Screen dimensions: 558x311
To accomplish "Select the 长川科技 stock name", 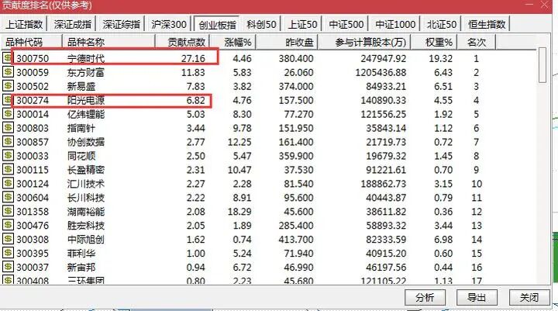I will coord(86,197).
